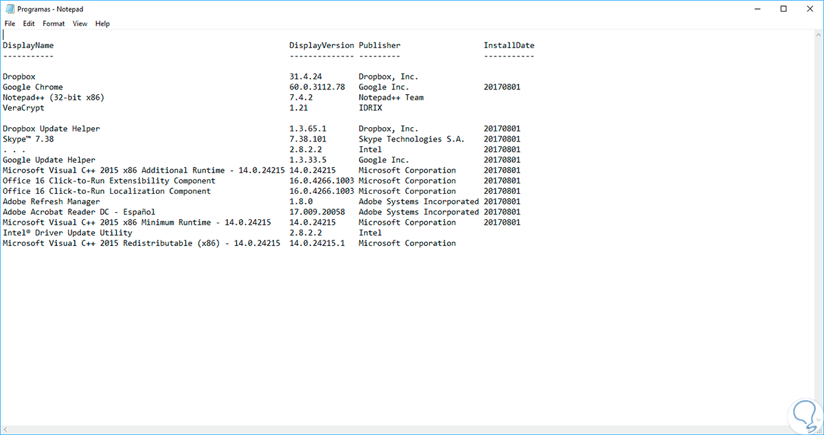
Task: Click Office 16 Click-to-Run Localization Component
Action: 106,191
